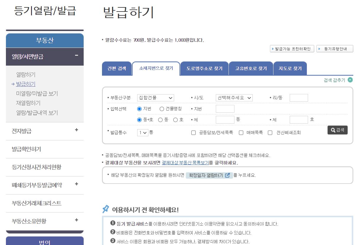Enable the 매매목록 checkbox
This screenshot has width=358, height=245.
point(241,133)
